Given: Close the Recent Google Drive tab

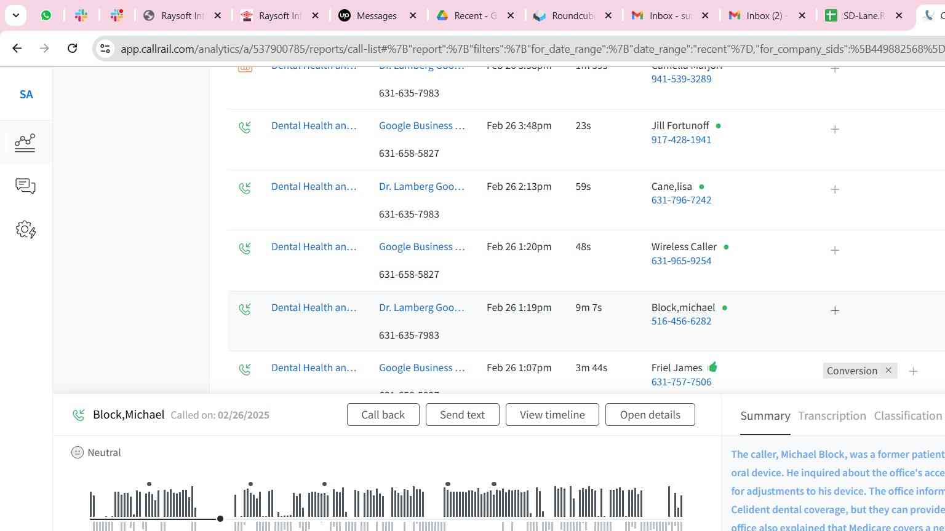Looking at the screenshot, I should point(510,16).
